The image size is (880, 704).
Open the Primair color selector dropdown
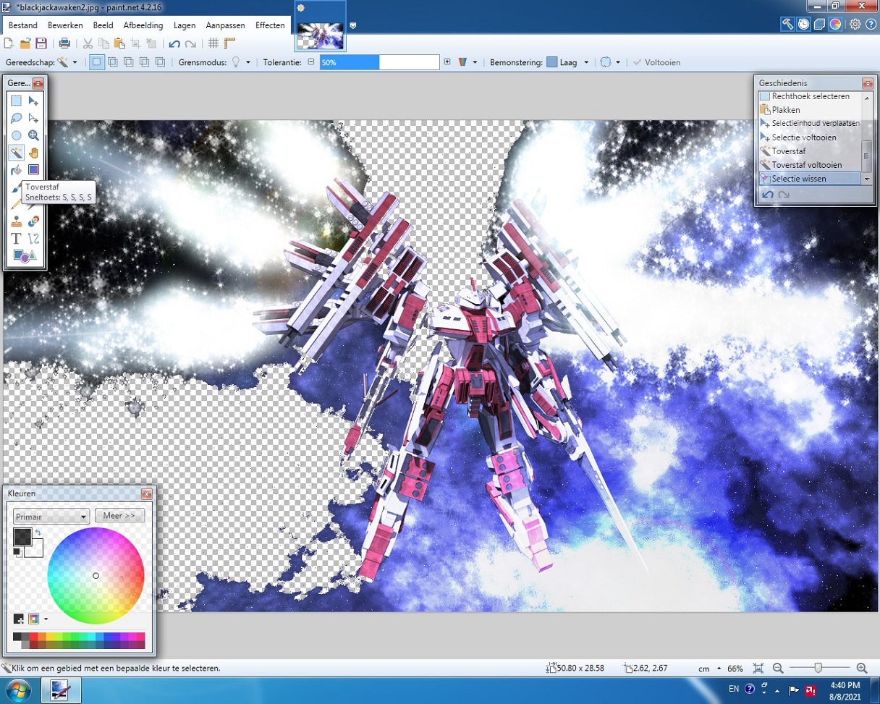[51, 517]
